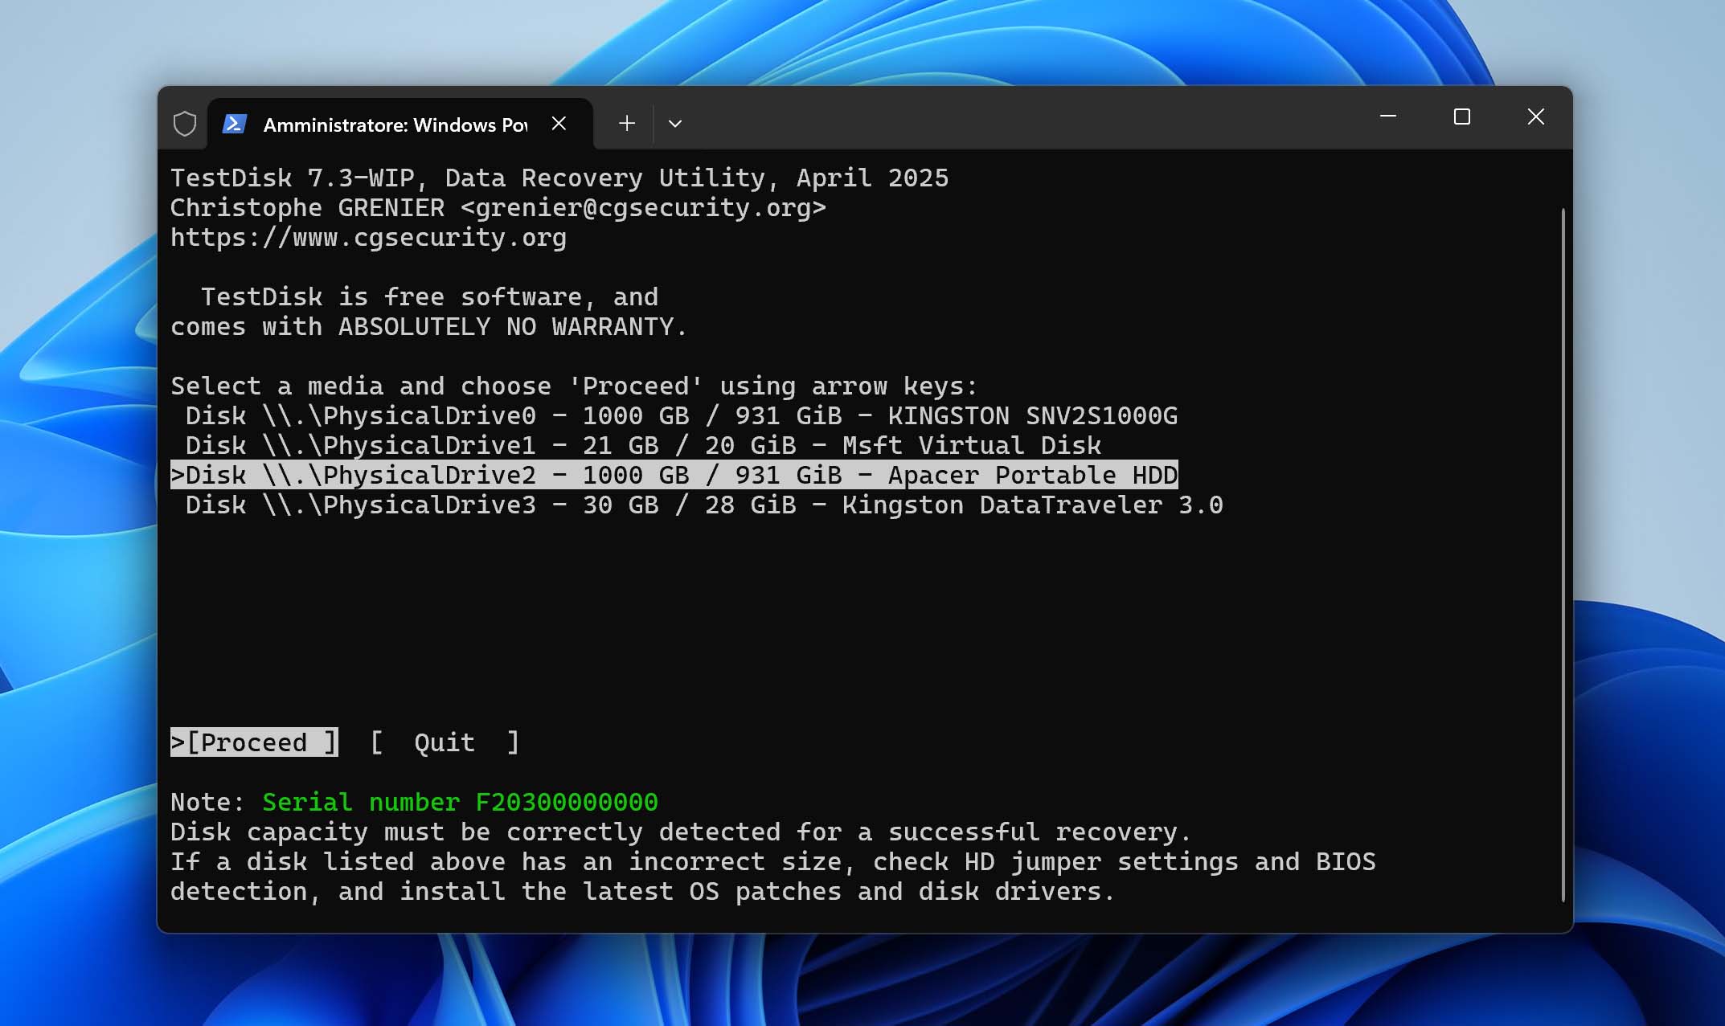1725x1026 pixels.
Task: Expand the new tab profile dropdown arrow
Action: point(675,124)
